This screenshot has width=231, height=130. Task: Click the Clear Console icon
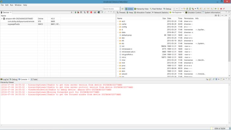207,79
